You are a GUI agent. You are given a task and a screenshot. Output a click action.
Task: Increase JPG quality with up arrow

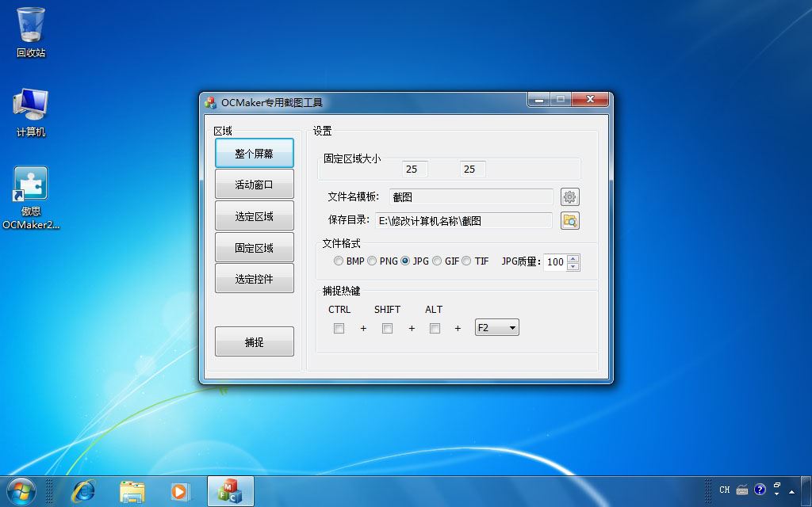[573, 258]
